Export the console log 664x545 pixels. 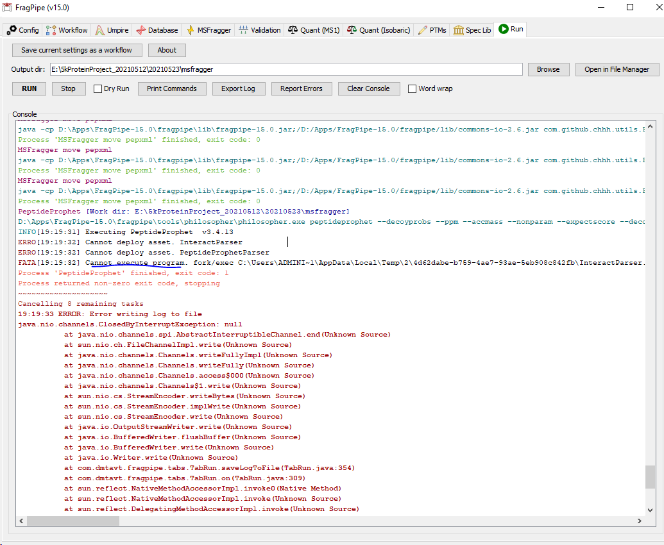click(239, 88)
